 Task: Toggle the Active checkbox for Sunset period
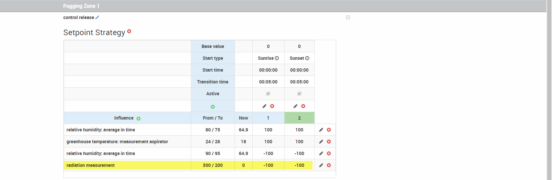299,94
